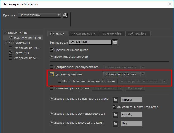174x133 pixels.
Task: Select JavaScript или HTML list label
Action: tap(27, 38)
